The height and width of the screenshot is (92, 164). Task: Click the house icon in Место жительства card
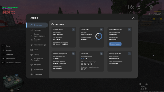(129, 30)
